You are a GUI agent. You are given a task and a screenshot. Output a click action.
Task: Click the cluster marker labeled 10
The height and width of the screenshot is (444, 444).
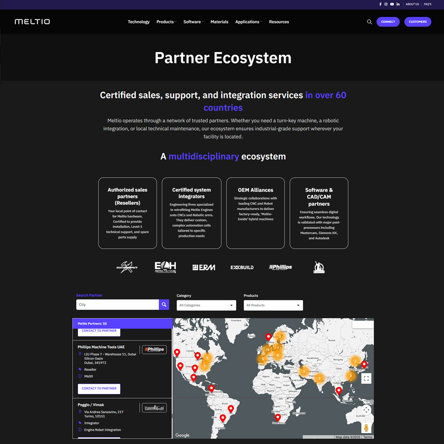point(268,350)
